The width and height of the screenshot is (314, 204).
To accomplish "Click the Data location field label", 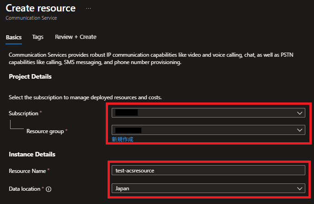I will point(25,189).
